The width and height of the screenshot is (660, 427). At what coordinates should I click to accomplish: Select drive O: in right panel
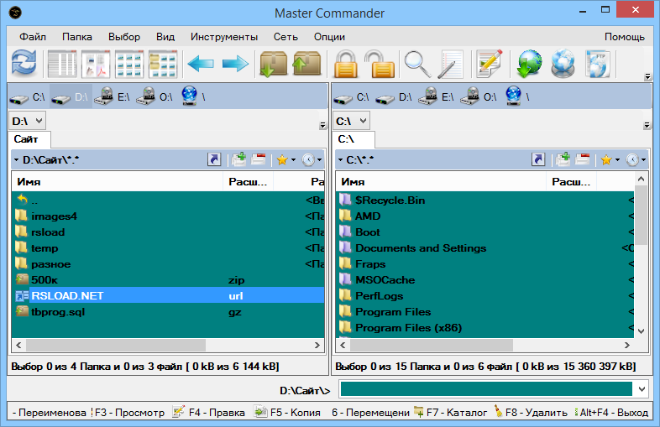click(x=479, y=96)
